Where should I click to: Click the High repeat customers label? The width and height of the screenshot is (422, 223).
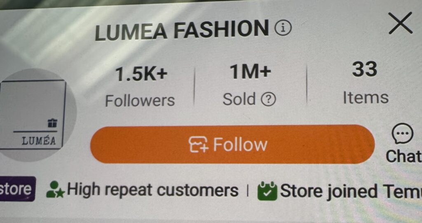pos(152,190)
